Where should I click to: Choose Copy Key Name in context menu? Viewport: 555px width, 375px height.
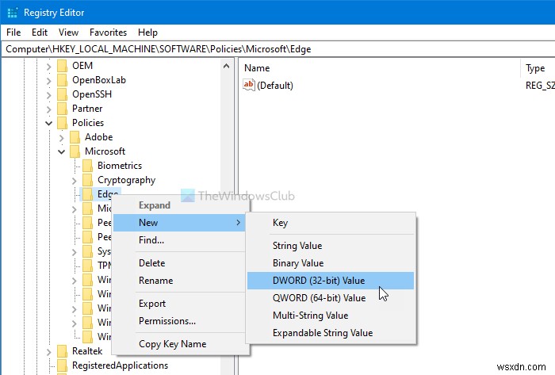tap(179, 343)
